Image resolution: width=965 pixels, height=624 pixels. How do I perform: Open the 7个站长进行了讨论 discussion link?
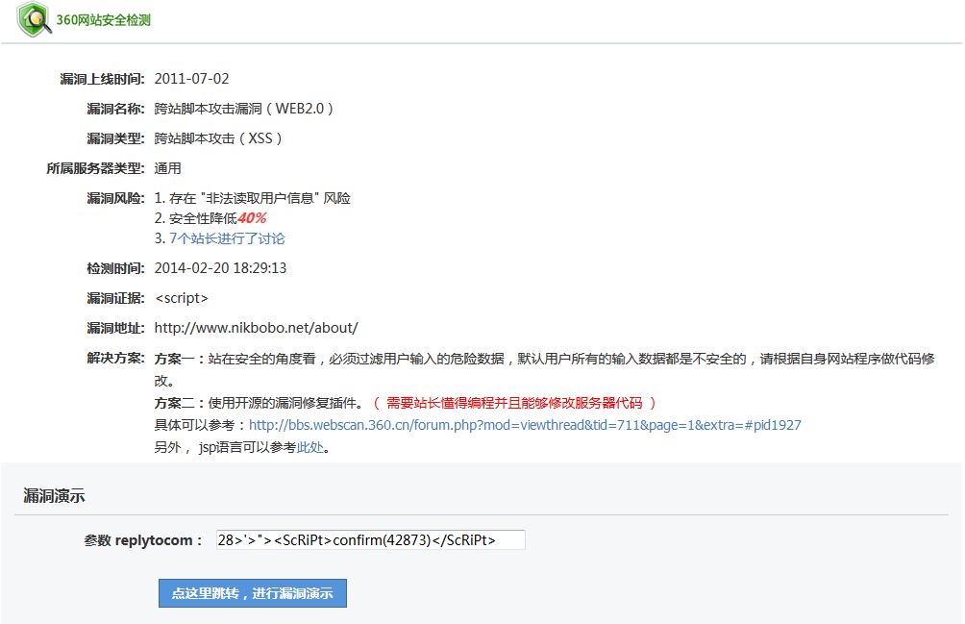click(227, 238)
